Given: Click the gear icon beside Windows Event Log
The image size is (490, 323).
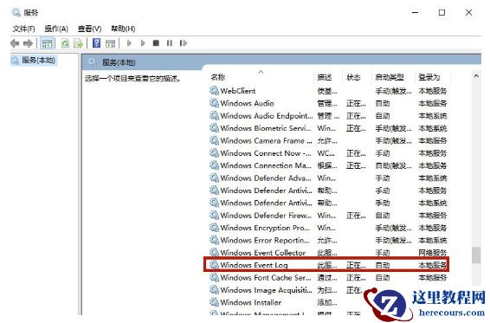Looking at the screenshot, I should pos(214,265).
